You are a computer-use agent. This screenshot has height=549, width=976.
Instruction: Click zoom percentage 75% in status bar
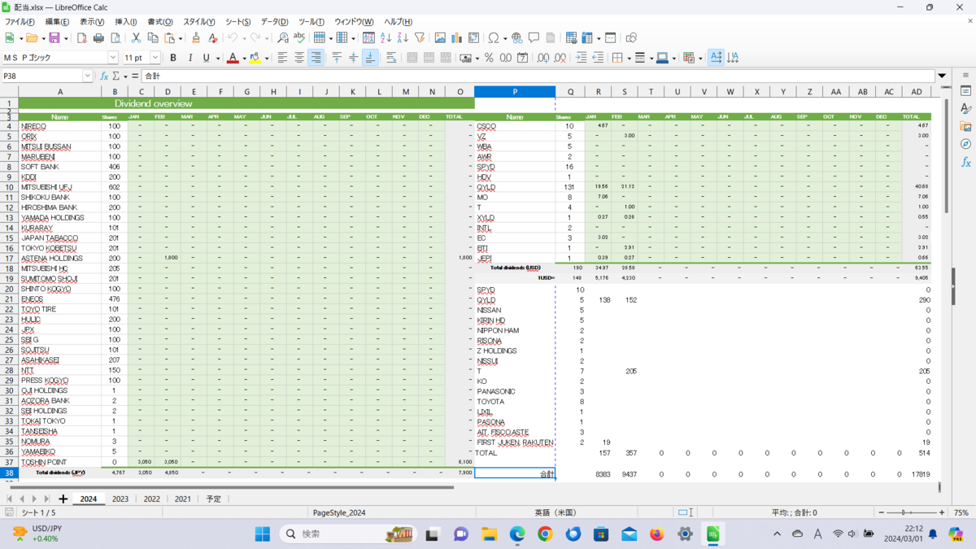click(961, 512)
